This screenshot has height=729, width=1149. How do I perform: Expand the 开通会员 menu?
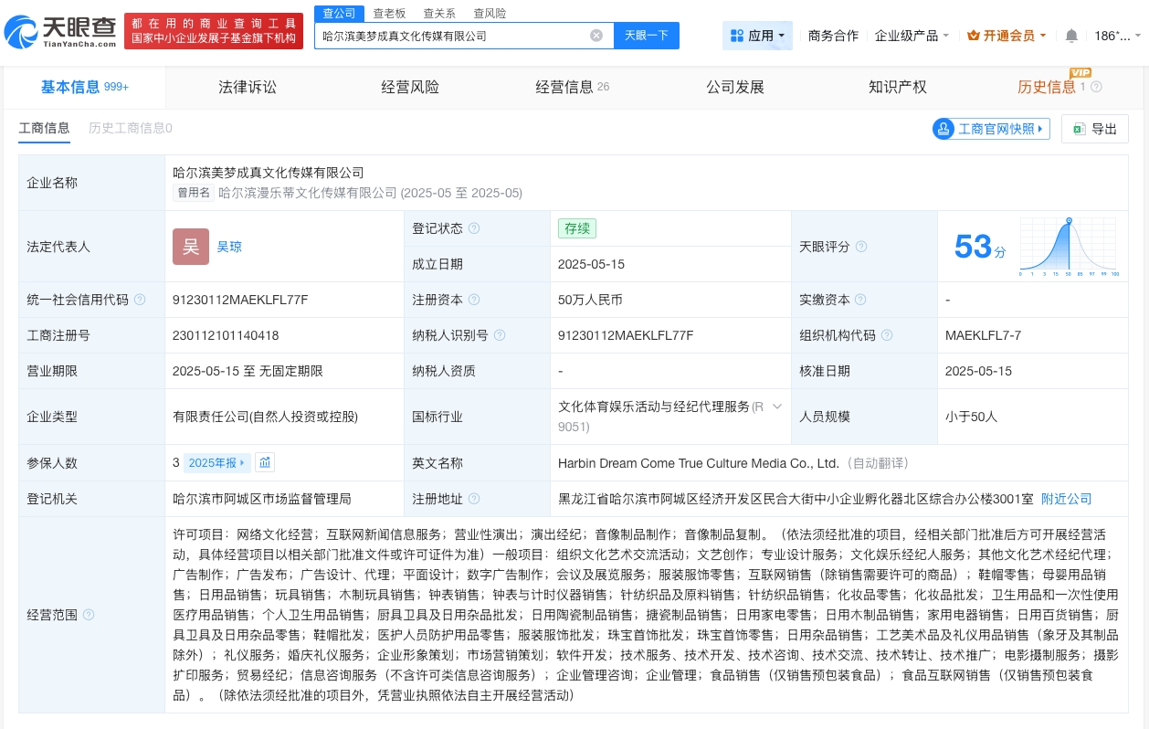(1007, 36)
